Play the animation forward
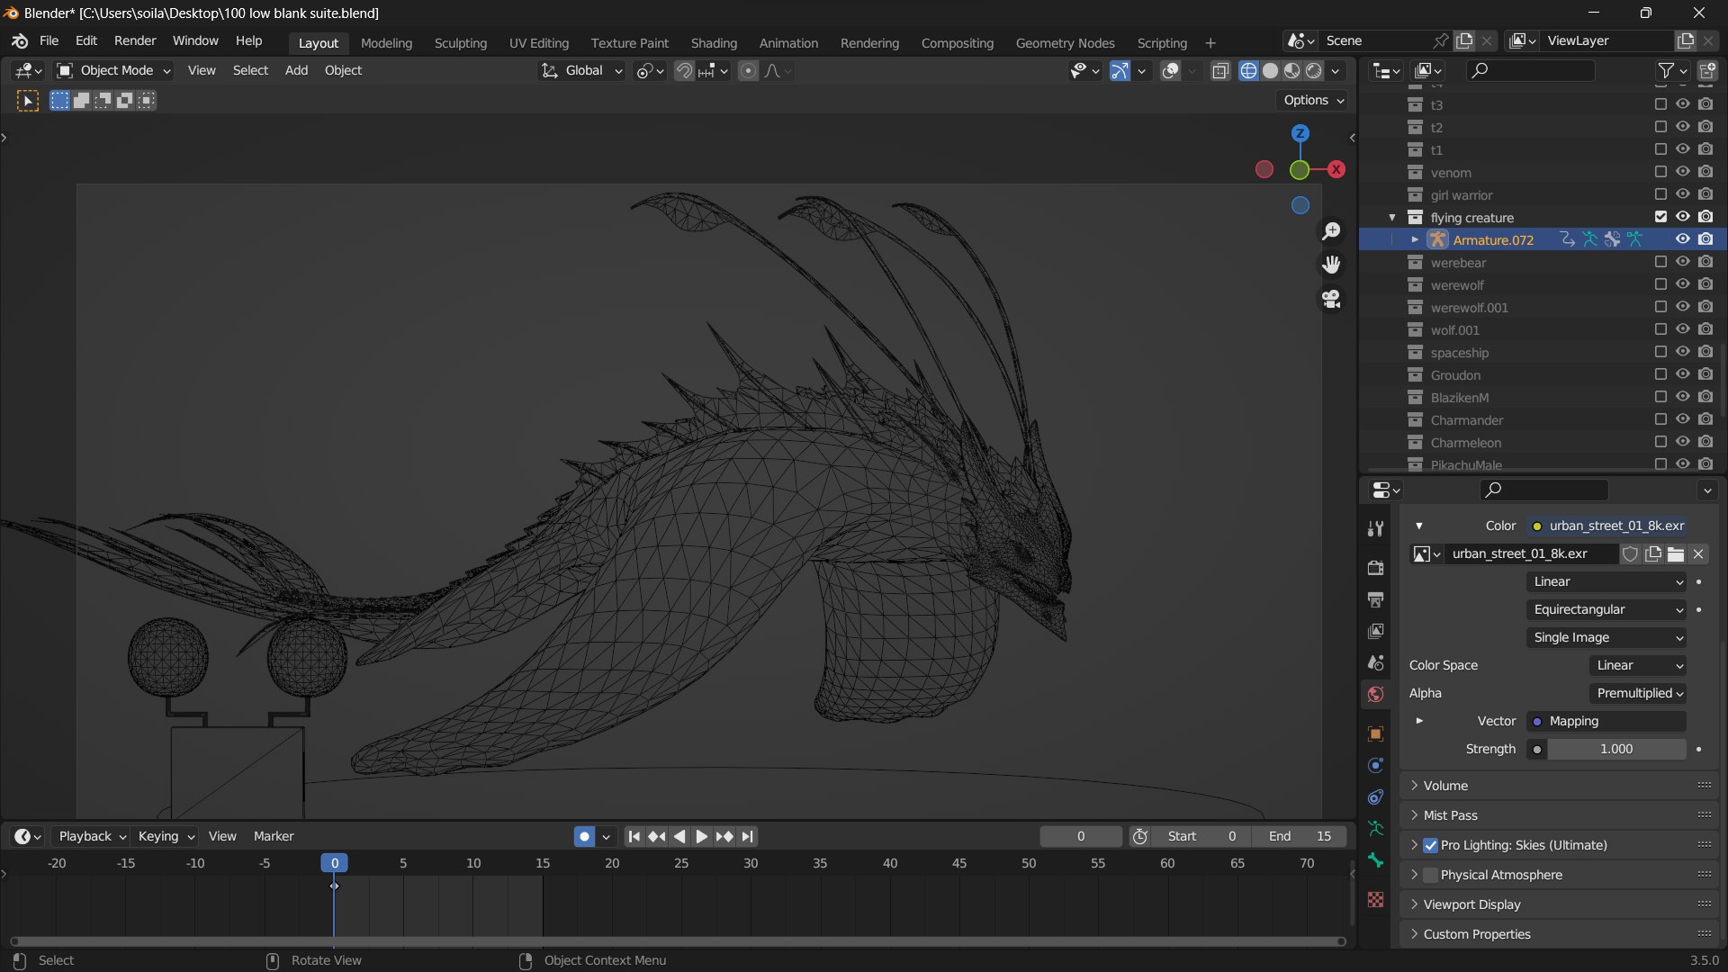Image resolution: width=1728 pixels, height=972 pixels. [x=701, y=837]
